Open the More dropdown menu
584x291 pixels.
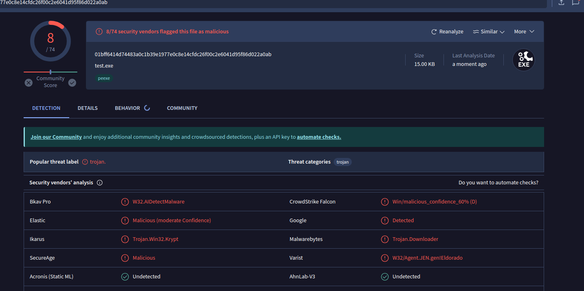coord(524,32)
